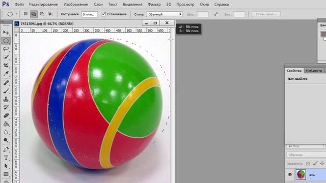326x183 pixels.
Task: Open the Фильтр menu
Action: click(x=154, y=5)
